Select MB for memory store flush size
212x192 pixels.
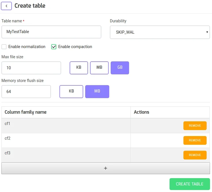click(x=97, y=91)
